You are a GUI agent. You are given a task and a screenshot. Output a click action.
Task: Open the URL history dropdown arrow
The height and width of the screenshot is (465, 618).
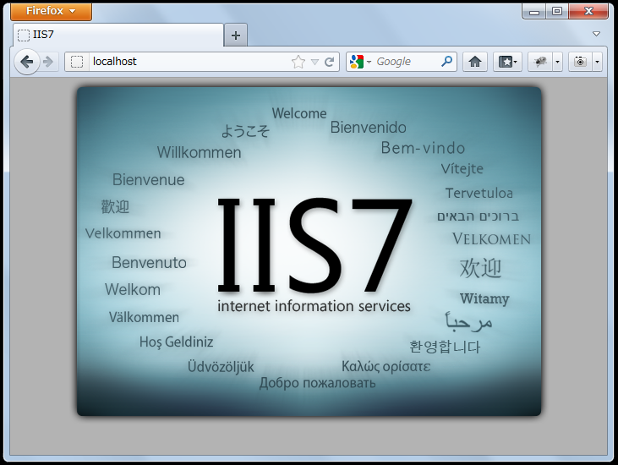point(314,62)
